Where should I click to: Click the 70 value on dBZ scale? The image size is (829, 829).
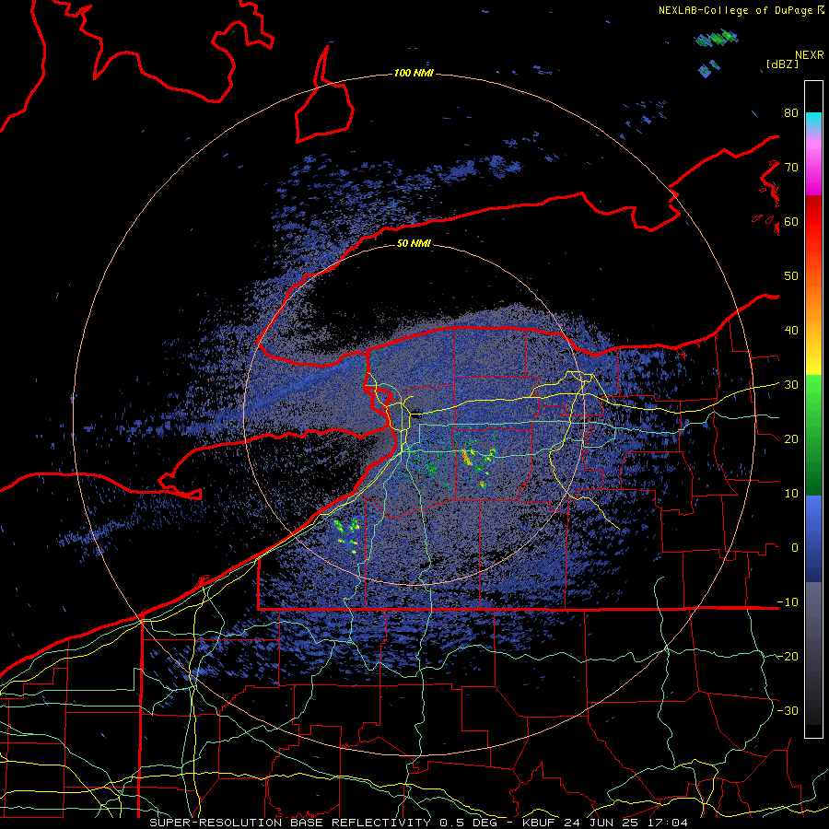(791, 168)
